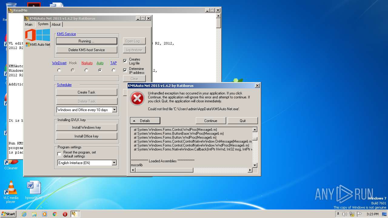Toggle Determine IP-address checkbox

pyautogui.click(x=125, y=70)
